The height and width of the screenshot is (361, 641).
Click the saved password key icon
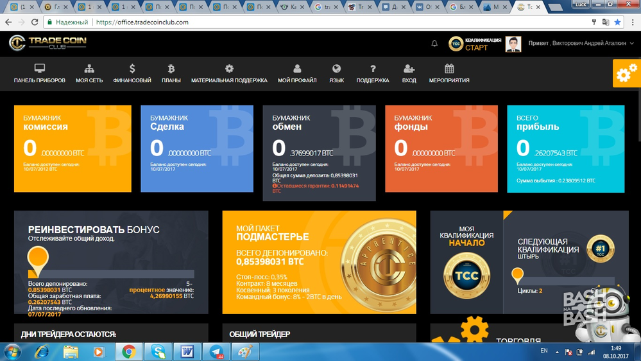(x=594, y=22)
